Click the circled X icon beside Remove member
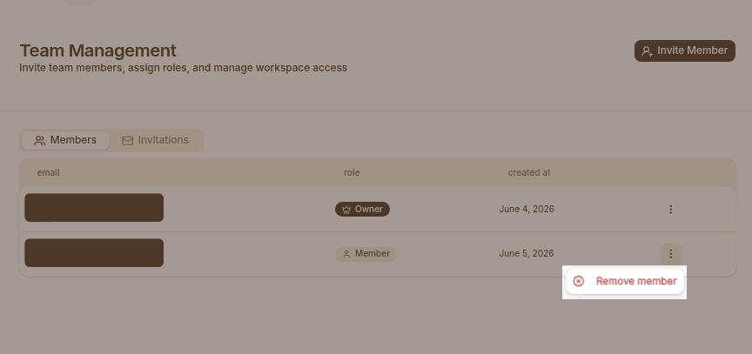The height and width of the screenshot is (354, 752). [579, 281]
